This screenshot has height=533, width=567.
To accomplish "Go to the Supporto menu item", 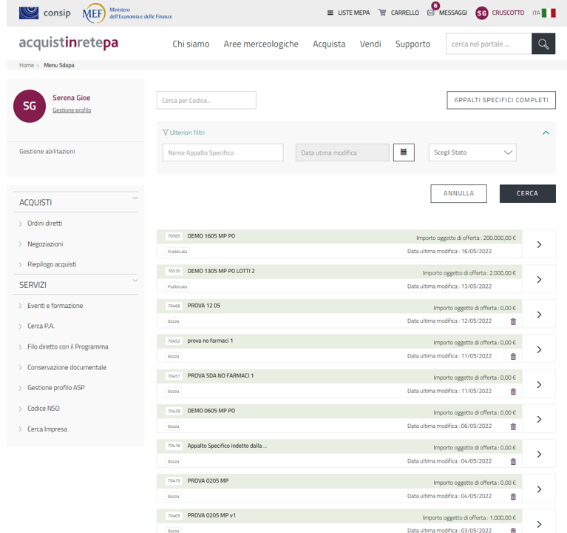I will 412,44.
